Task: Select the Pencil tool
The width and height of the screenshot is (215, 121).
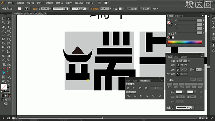Action: click(8, 35)
